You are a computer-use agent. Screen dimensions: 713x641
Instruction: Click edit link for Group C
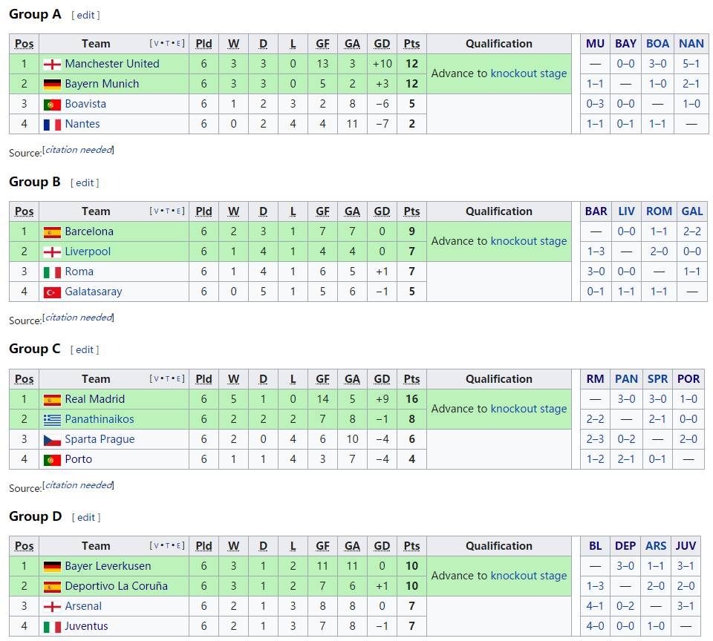[85, 349]
